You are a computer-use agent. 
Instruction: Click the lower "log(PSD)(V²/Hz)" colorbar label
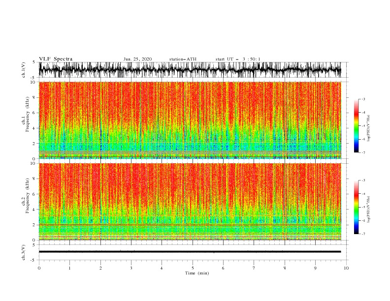click(369, 209)
